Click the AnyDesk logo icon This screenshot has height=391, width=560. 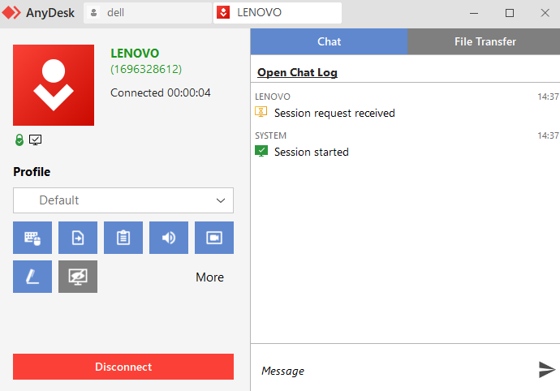point(11,12)
